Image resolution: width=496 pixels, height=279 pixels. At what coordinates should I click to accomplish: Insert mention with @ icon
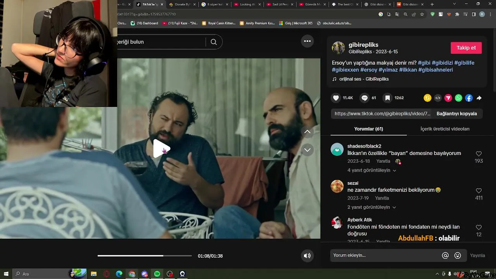pos(445,255)
